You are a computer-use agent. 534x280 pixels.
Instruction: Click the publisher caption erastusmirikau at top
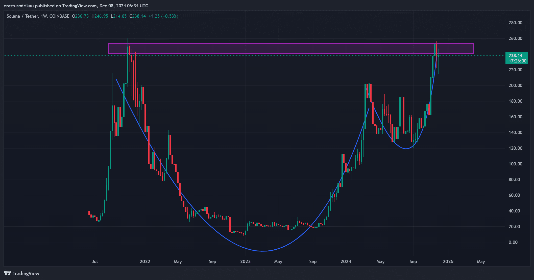[x=19, y=6]
